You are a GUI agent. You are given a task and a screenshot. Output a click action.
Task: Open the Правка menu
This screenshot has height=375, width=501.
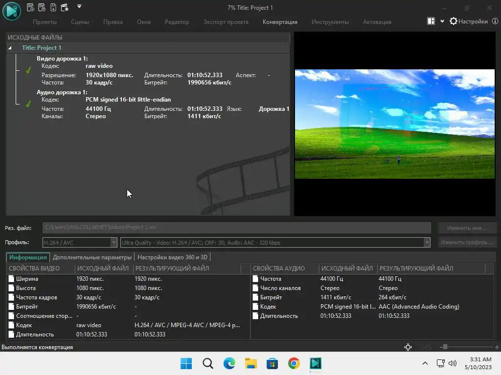point(113,22)
